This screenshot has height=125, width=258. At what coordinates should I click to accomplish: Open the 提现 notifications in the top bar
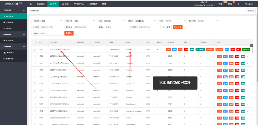[x=230, y=4]
